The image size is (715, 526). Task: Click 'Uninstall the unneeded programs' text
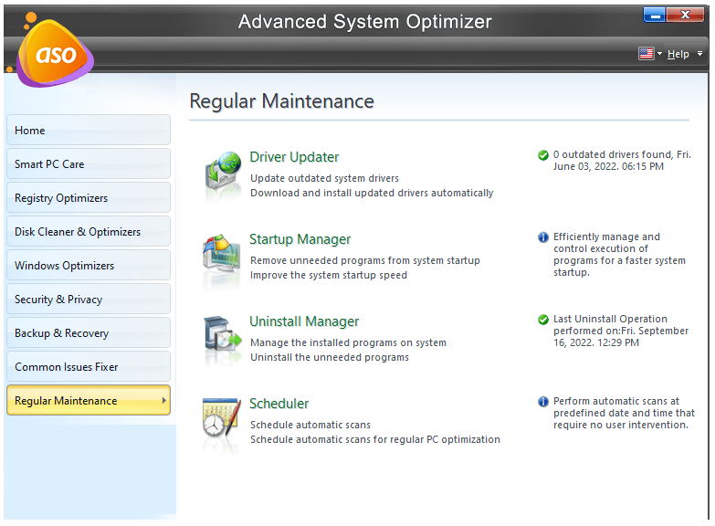330,357
